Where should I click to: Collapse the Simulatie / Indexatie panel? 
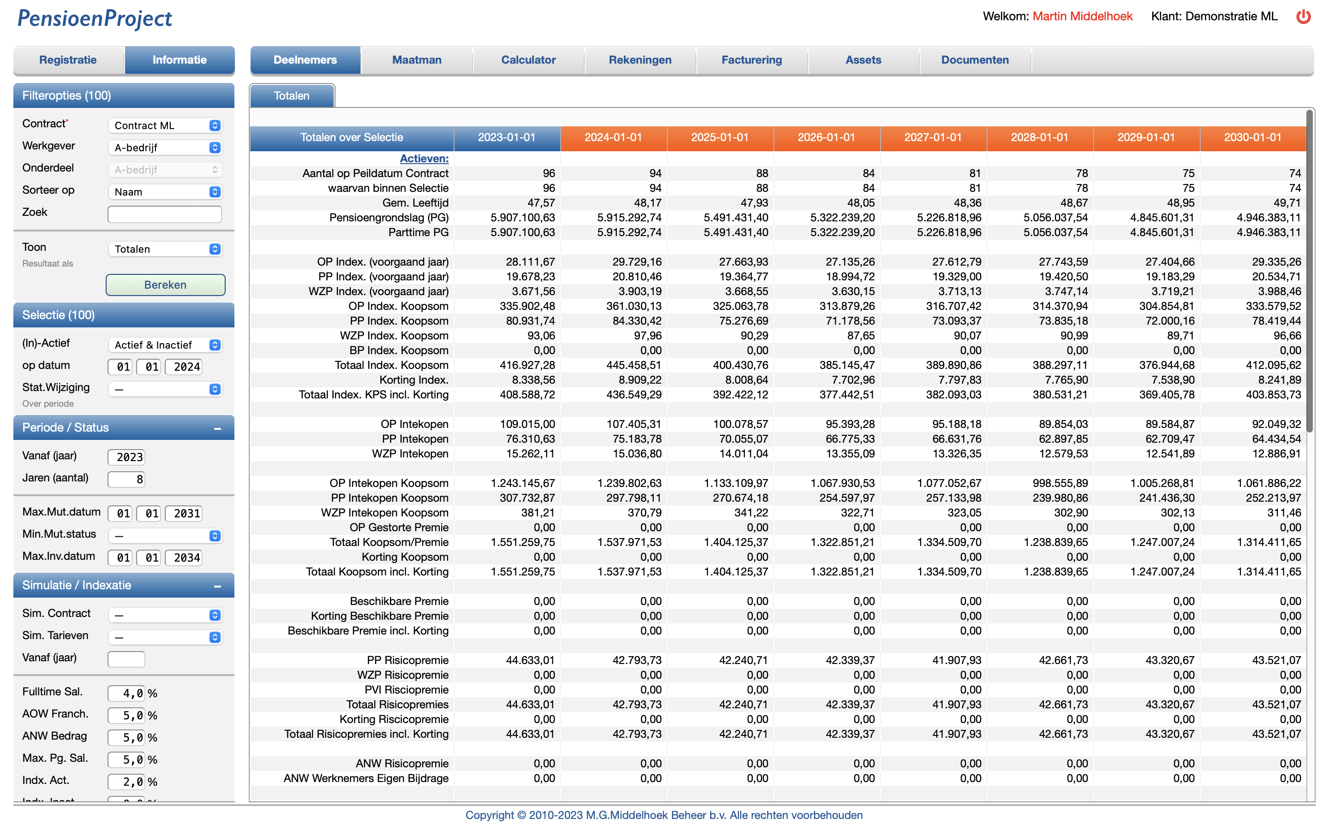pyautogui.click(x=217, y=586)
